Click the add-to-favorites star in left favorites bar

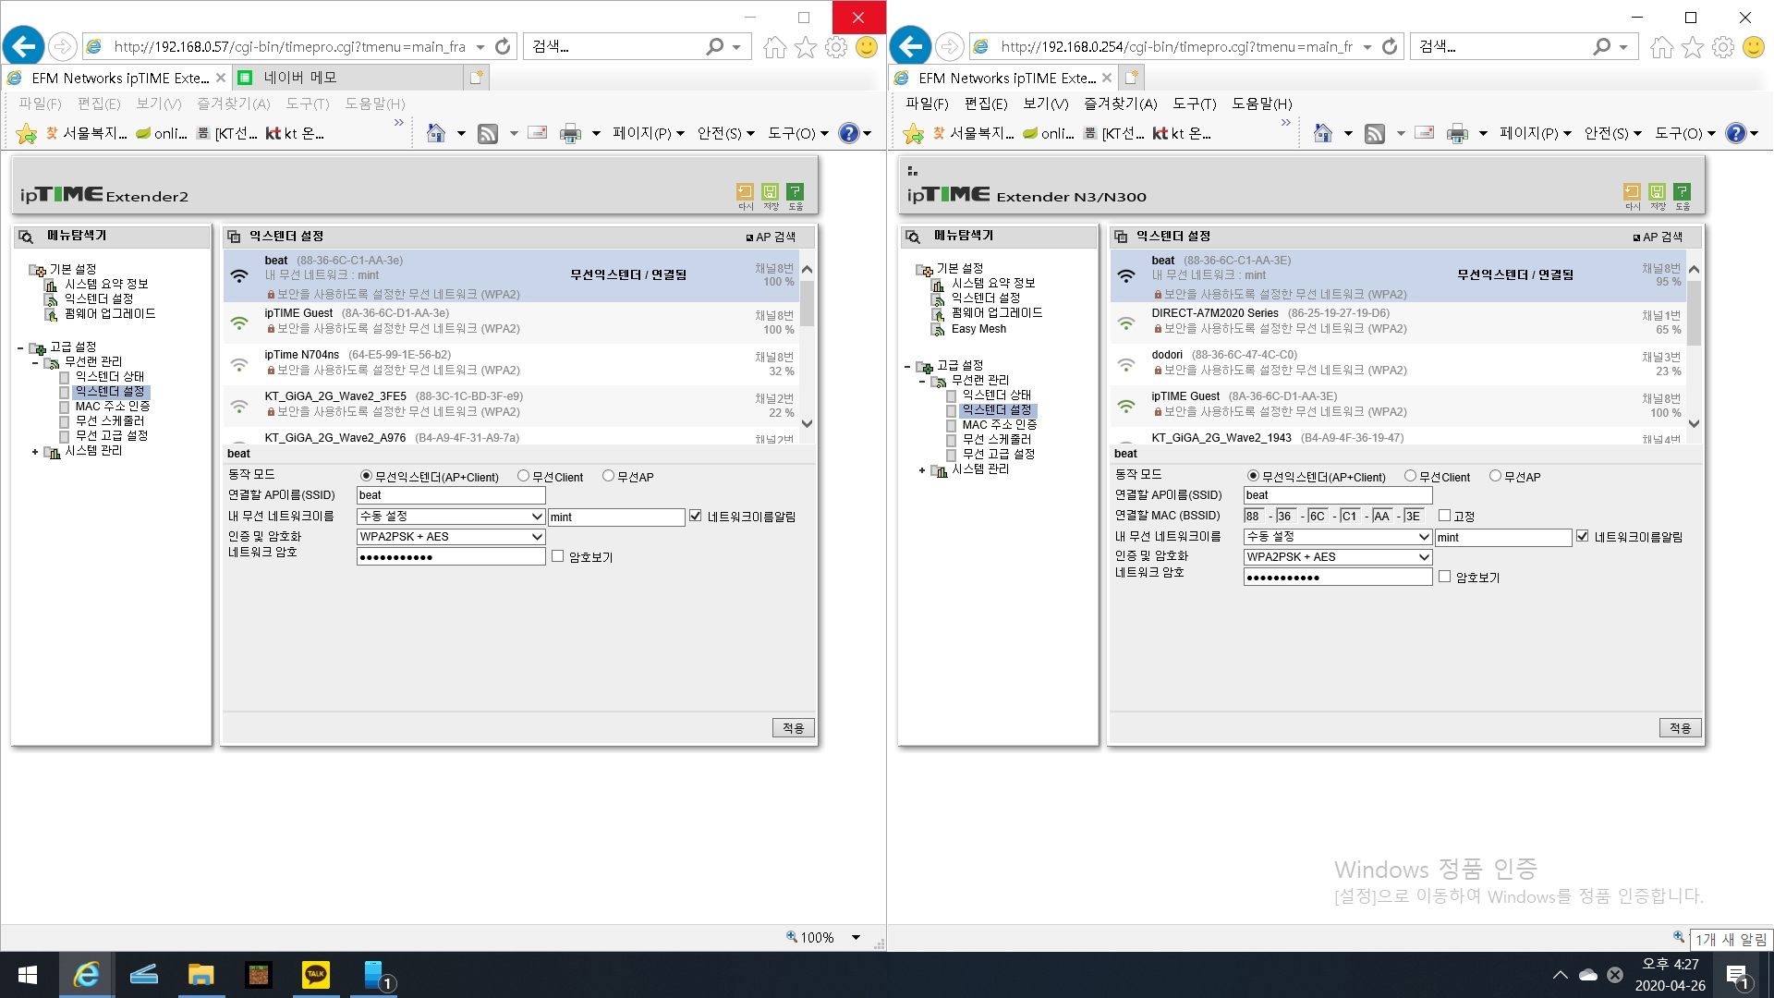tap(27, 134)
